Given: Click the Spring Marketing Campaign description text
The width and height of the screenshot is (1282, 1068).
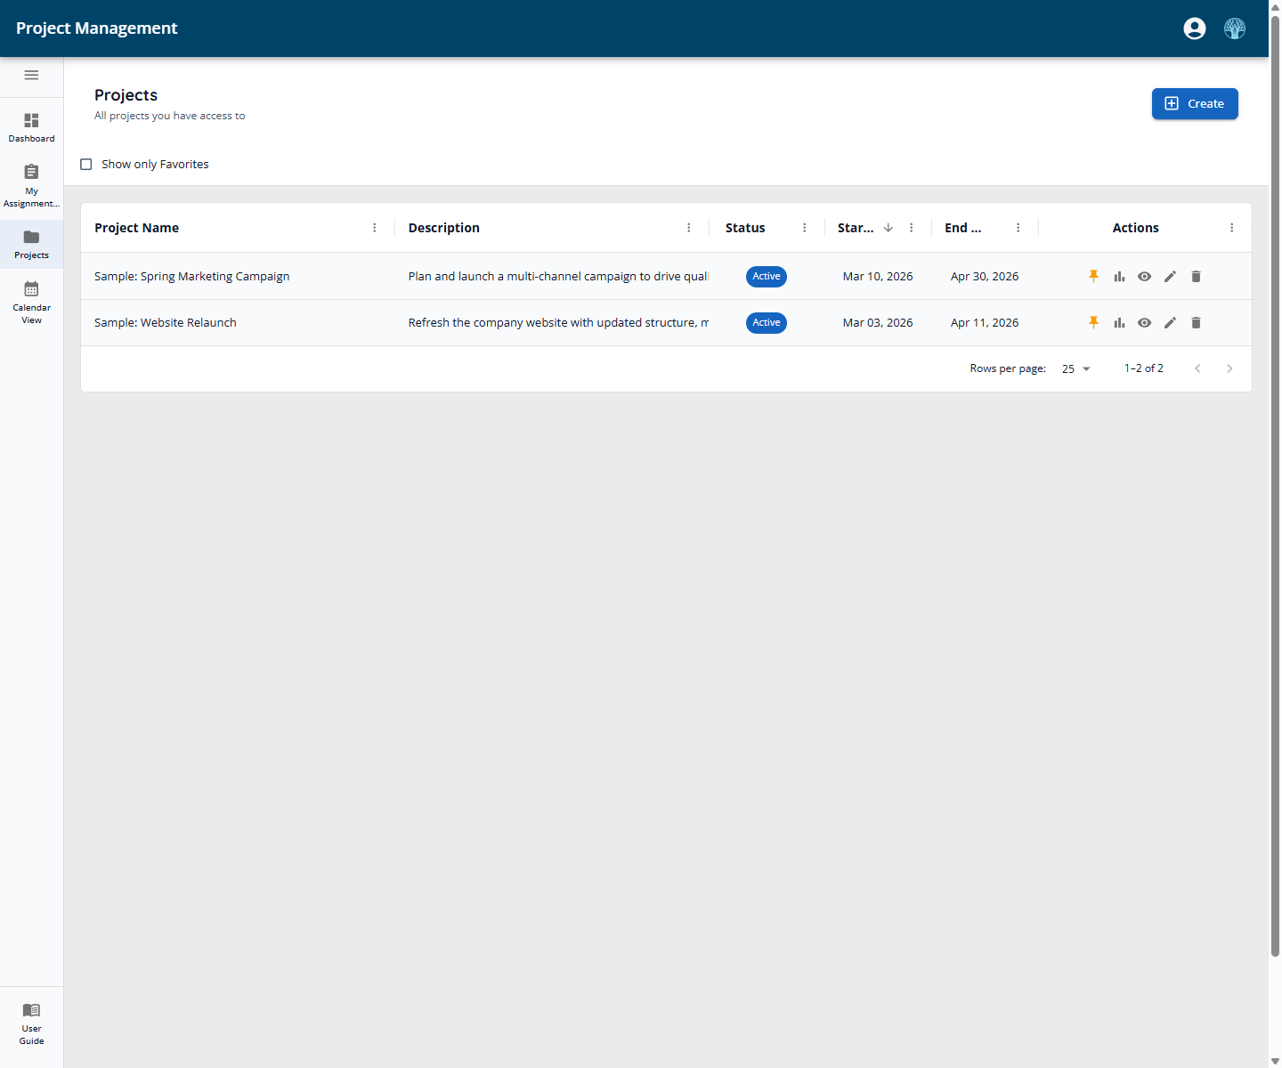Looking at the screenshot, I should point(558,277).
